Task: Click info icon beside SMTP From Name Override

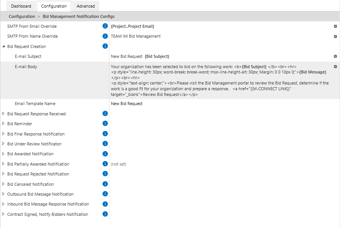Action: (x=105, y=36)
